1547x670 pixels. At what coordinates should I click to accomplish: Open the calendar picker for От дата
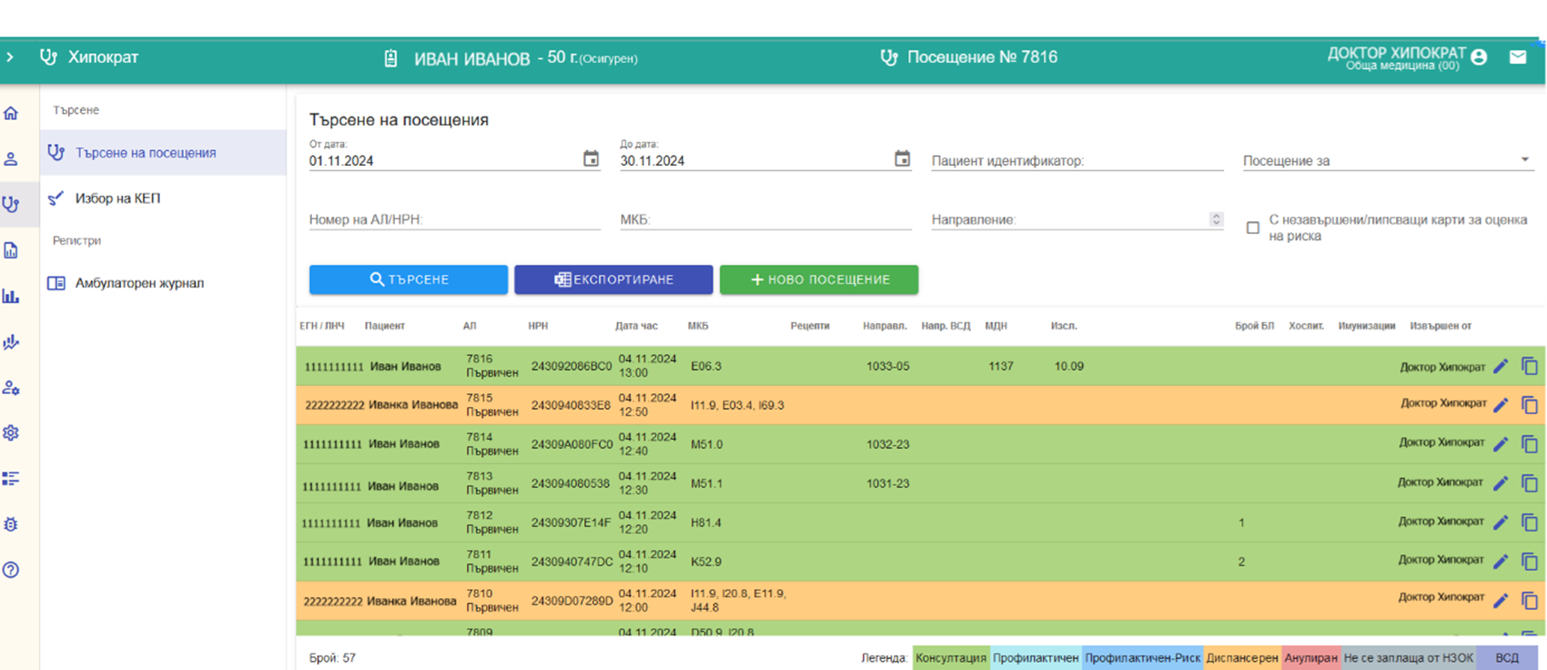coord(591,158)
